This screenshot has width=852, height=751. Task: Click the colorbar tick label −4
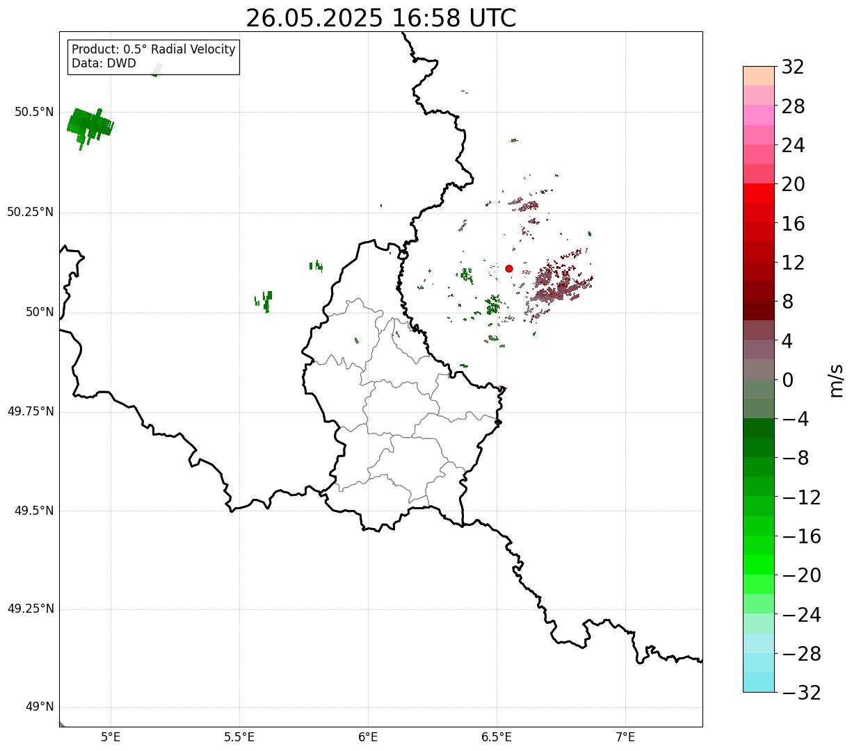795,419
